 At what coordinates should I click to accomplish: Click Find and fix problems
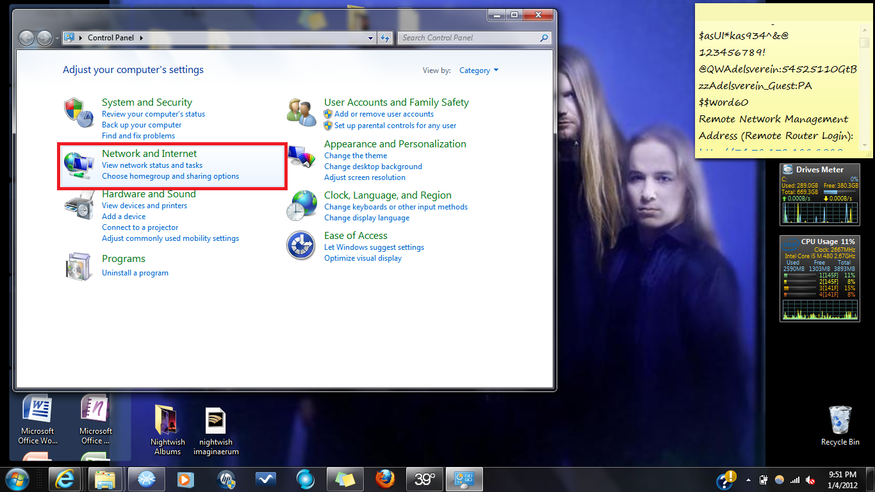pyautogui.click(x=138, y=136)
